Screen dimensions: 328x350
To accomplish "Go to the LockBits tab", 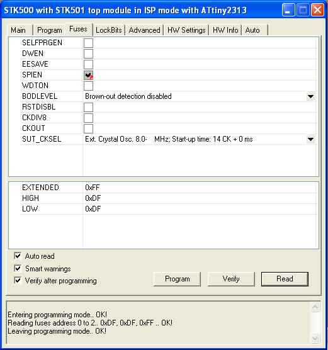I will click(x=109, y=30).
